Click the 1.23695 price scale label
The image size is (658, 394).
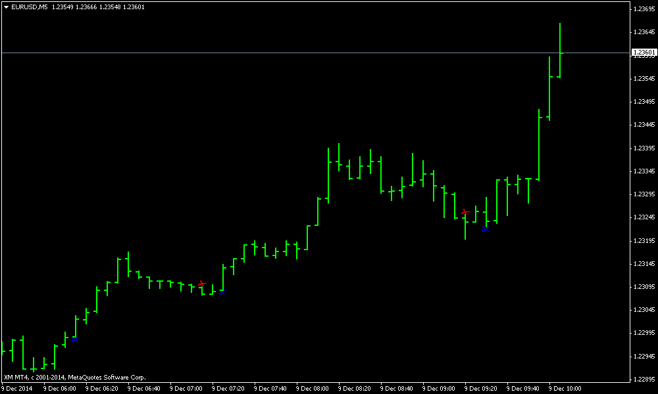pos(644,9)
